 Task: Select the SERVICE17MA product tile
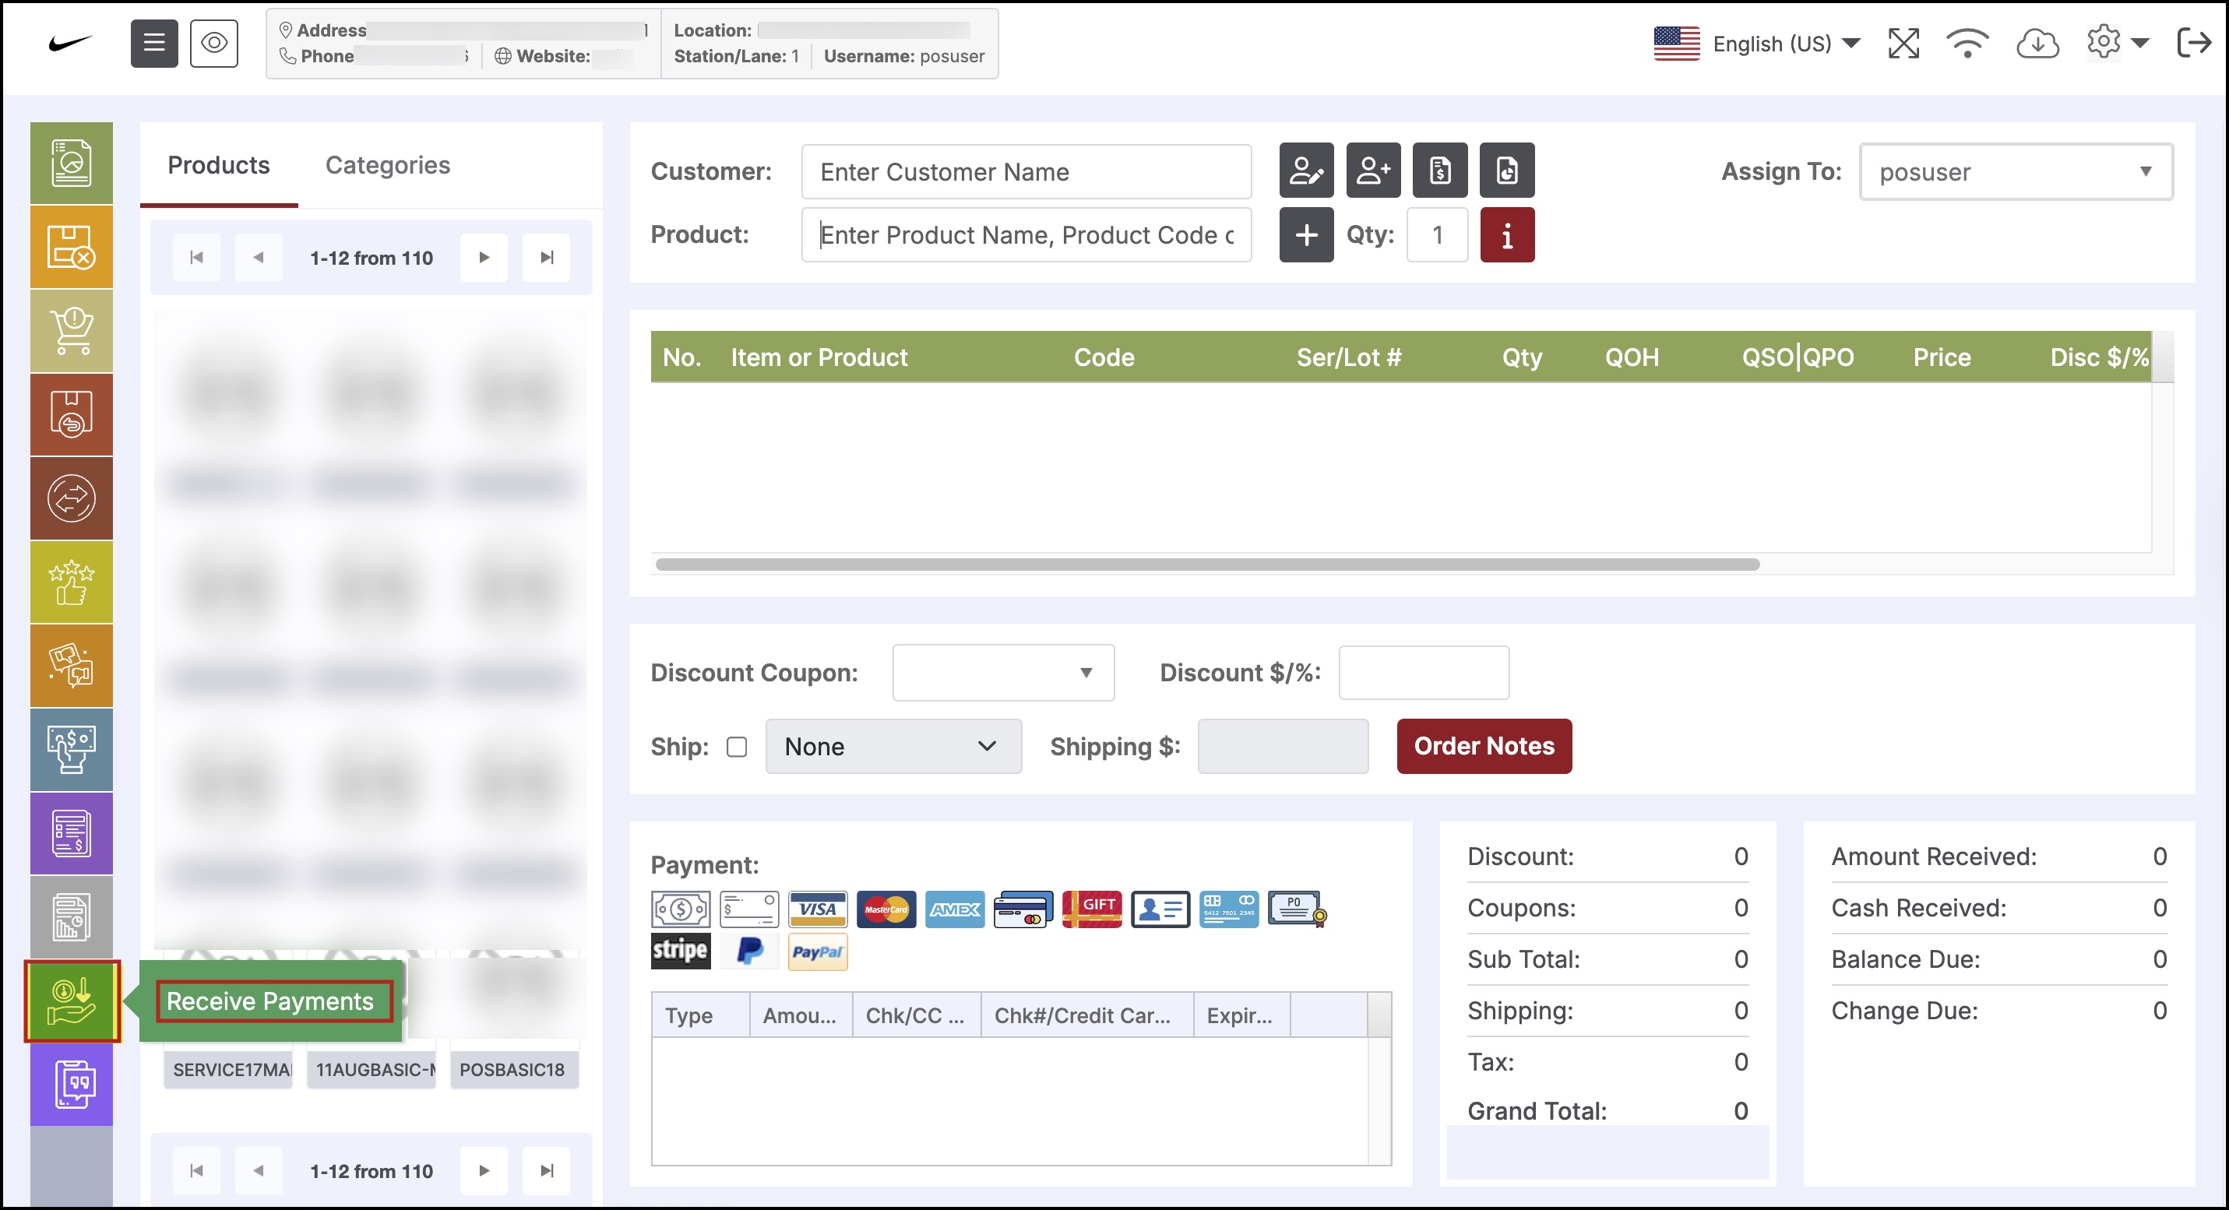coord(228,1069)
